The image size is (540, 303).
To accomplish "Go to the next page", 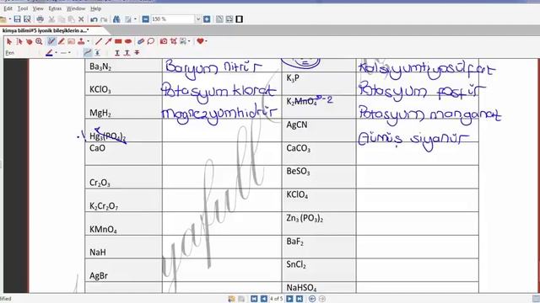I will tap(289, 299).
